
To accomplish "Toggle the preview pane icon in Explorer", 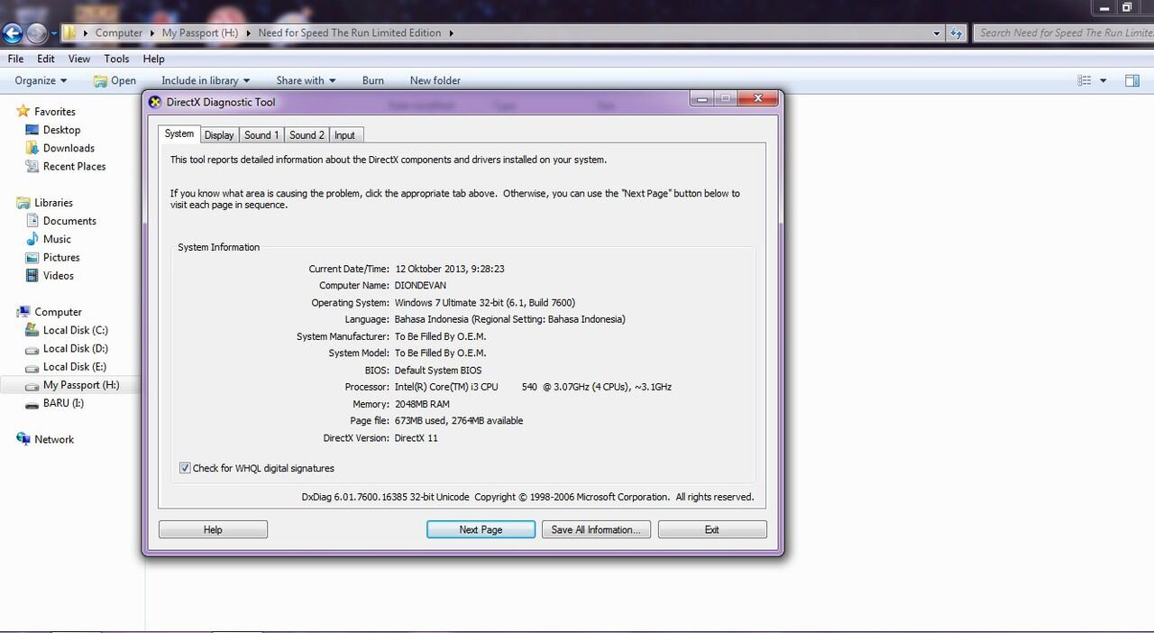I will [x=1132, y=80].
